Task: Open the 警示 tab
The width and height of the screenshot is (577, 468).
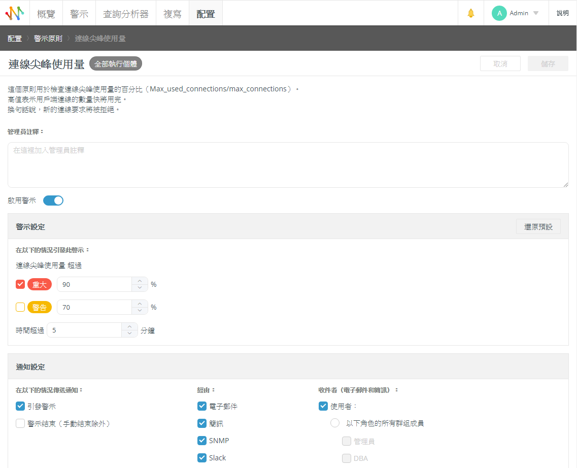Action: (x=79, y=14)
